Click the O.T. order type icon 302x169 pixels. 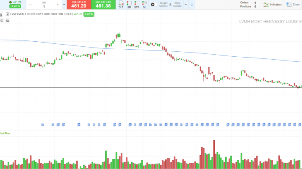(x=121, y=5)
